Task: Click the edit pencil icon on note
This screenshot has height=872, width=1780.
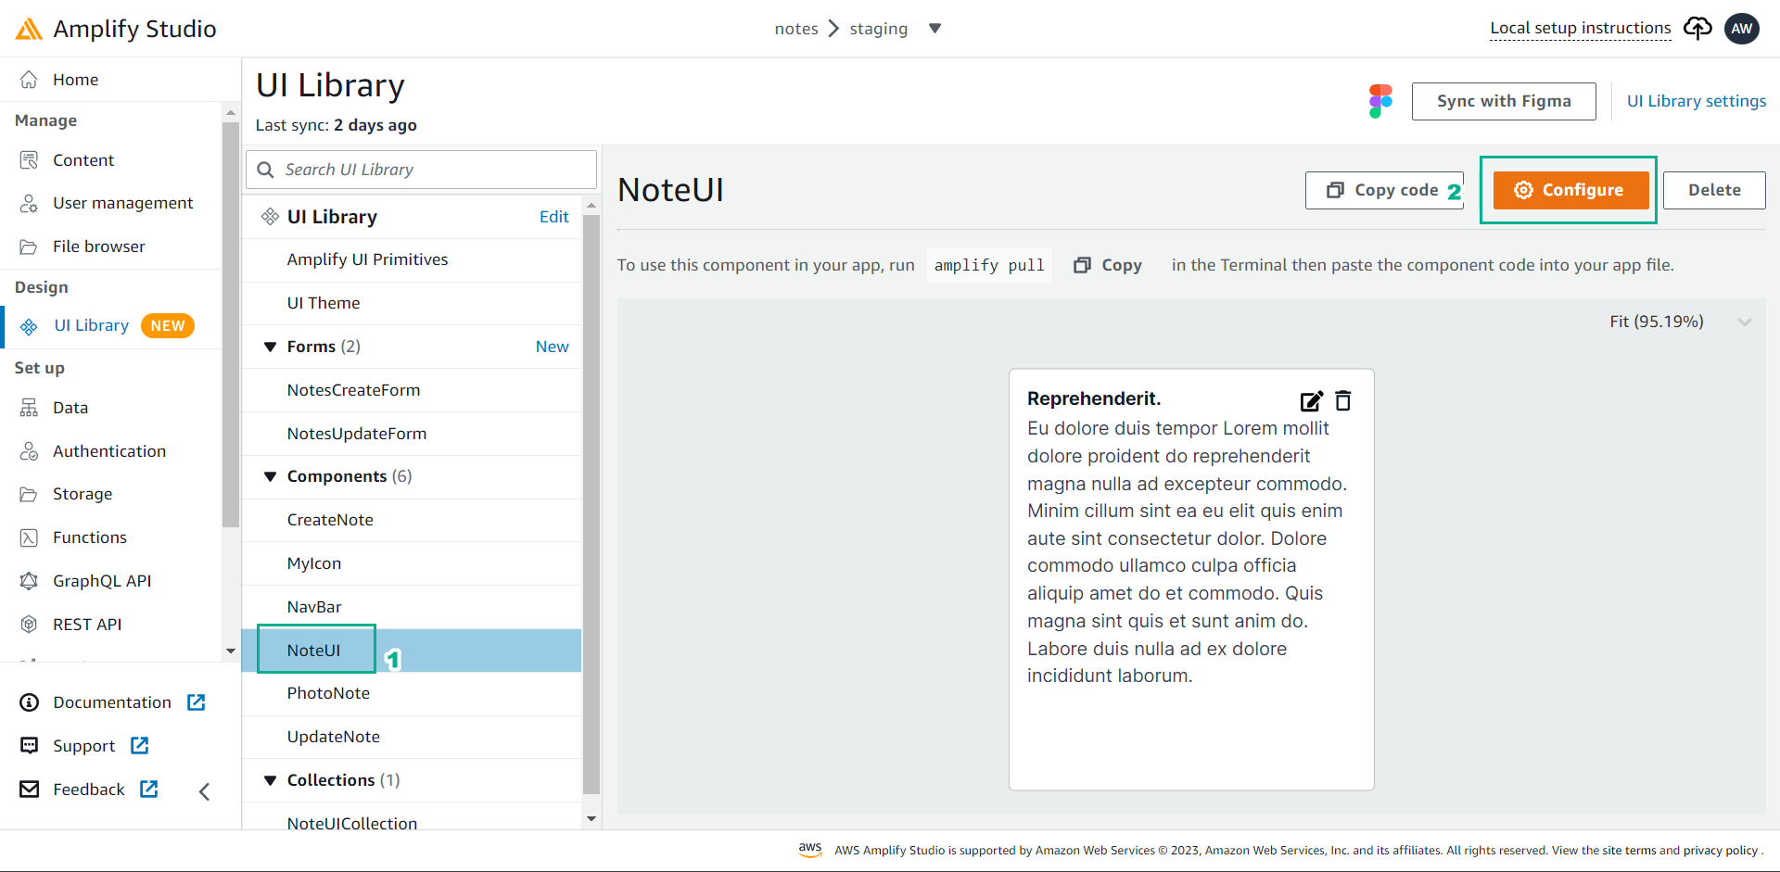Action: [x=1312, y=401]
